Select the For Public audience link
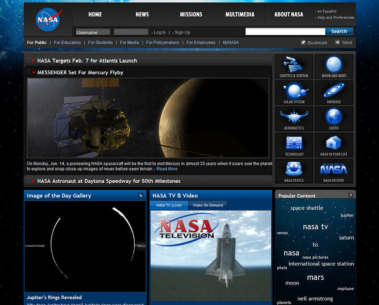Viewport: 379px width, 305px height. tap(37, 43)
